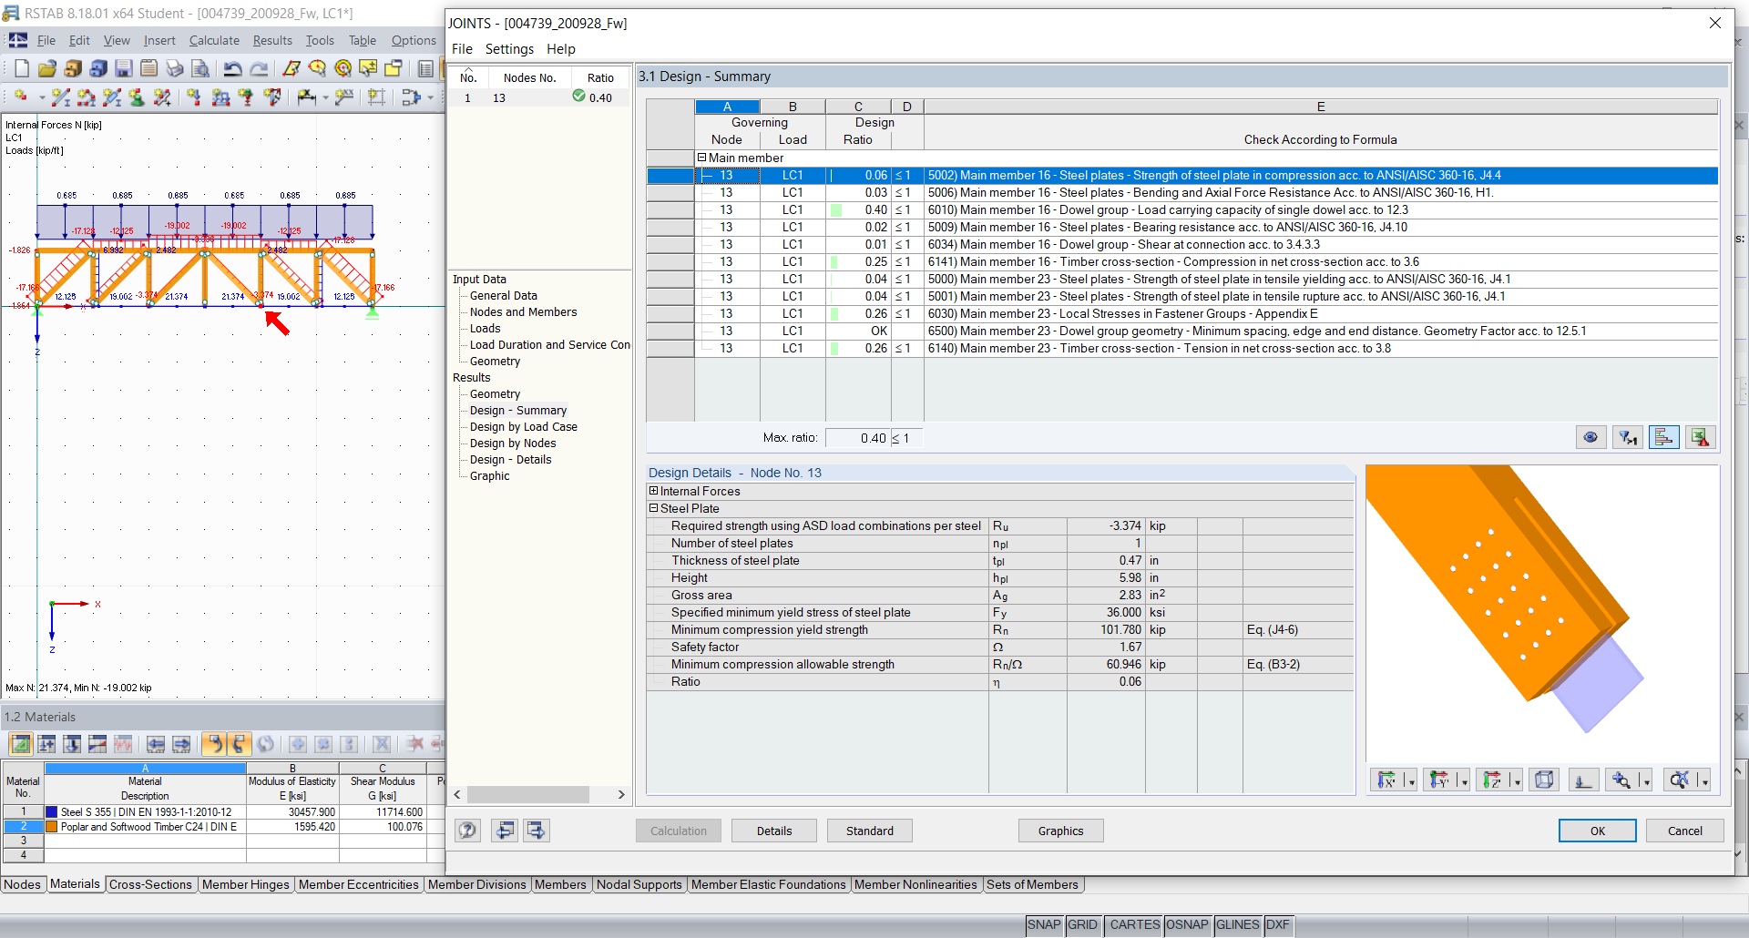Save the RSTAB model
Image resolution: width=1749 pixels, height=938 pixels.
(123, 68)
